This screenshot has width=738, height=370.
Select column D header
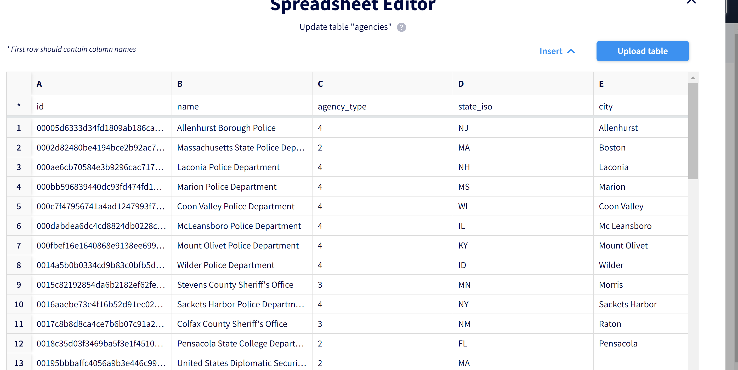[523, 84]
